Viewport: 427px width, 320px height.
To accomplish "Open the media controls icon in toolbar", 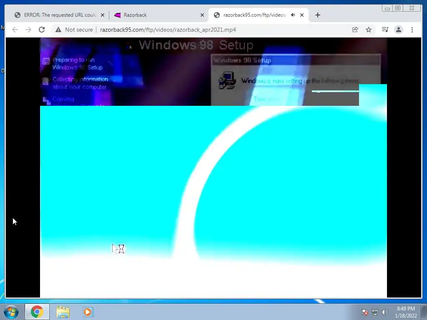I will pos(385,30).
